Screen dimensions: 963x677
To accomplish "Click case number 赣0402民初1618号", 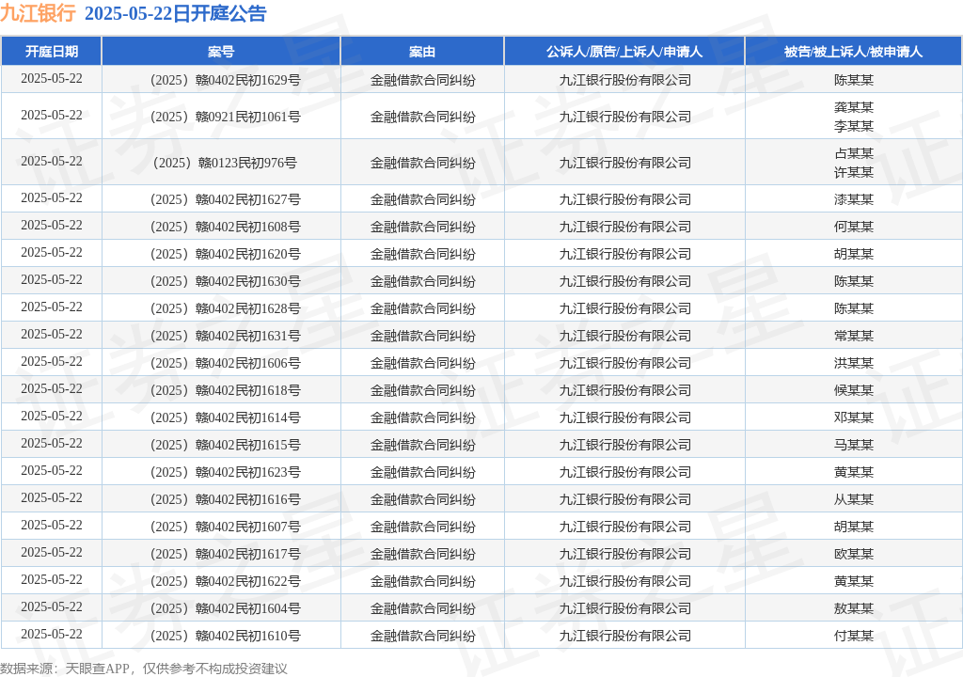I will [x=248, y=390].
